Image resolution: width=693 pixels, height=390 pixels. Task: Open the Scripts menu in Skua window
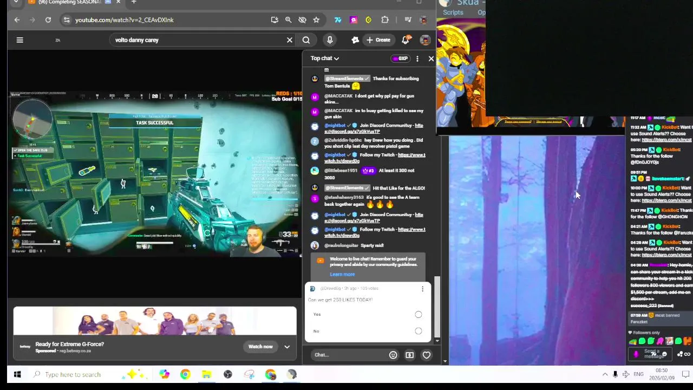[x=453, y=12]
